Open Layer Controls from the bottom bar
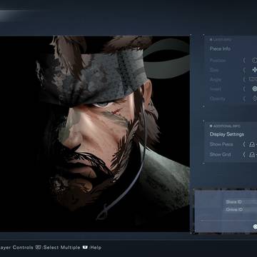This screenshot has width=257, height=257. click(16, 248)
